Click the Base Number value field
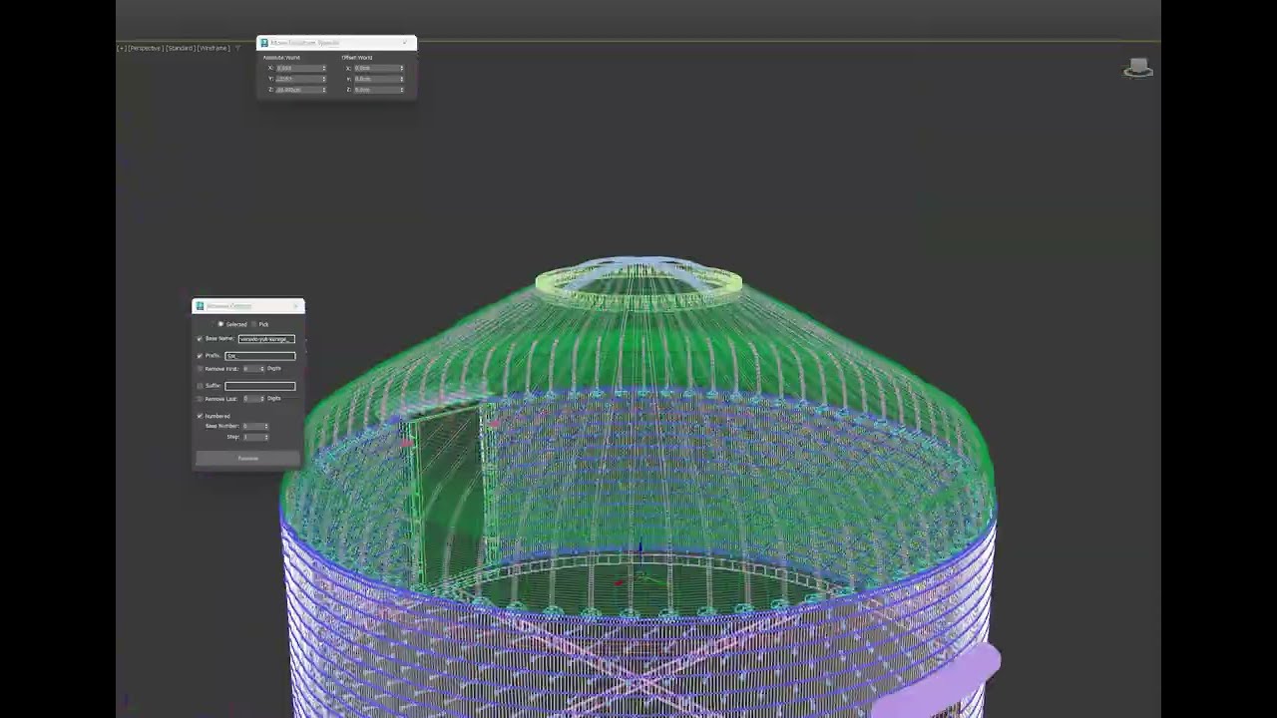Screen dimensions: 1277x718 (x=252, y=426)
